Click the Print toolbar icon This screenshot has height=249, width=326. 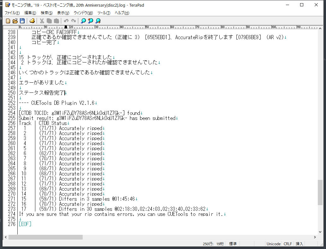(32, 21)
